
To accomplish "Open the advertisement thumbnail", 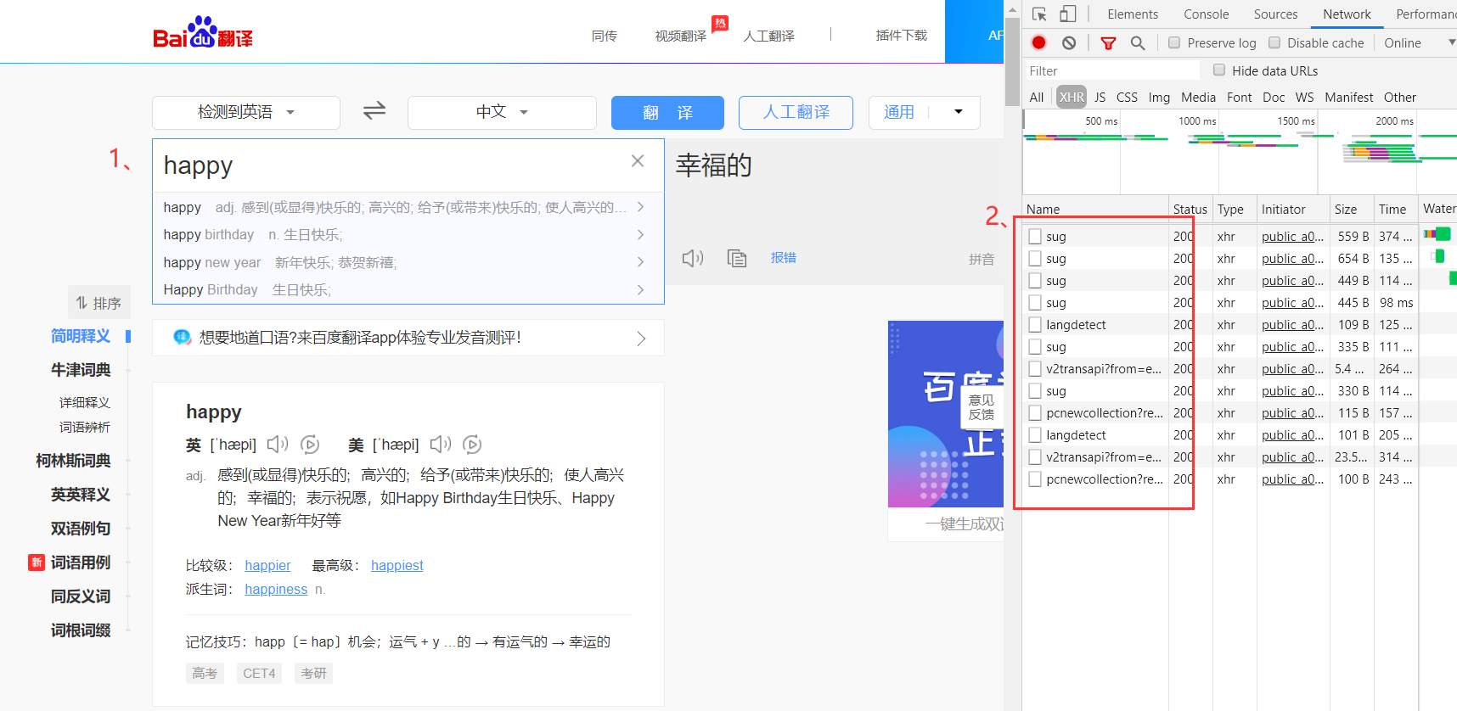I will pos(946,413).
